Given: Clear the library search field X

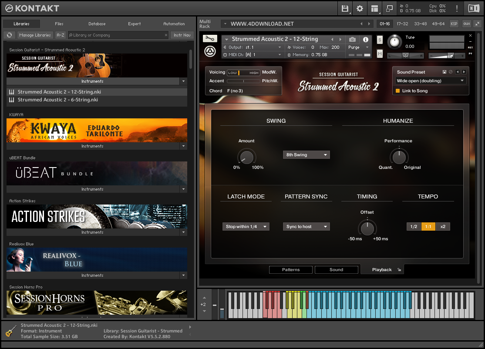Looking at the screenshot, I should coord(166,35).
